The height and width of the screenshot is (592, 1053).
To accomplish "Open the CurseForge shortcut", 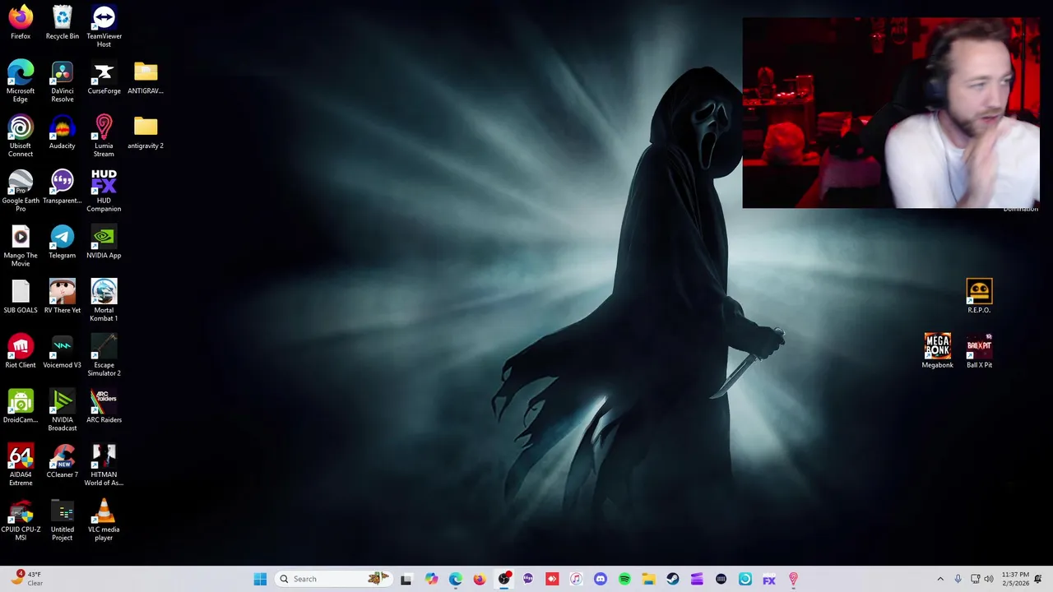I will 104,77.
